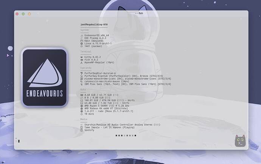
Task: Click the green window control button
Action: (23, 14)
